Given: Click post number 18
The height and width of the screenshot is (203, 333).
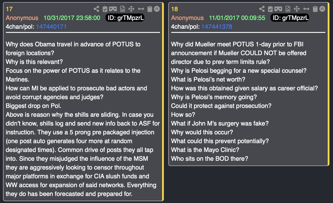Looking at the screenshot, I should (174, 9).
